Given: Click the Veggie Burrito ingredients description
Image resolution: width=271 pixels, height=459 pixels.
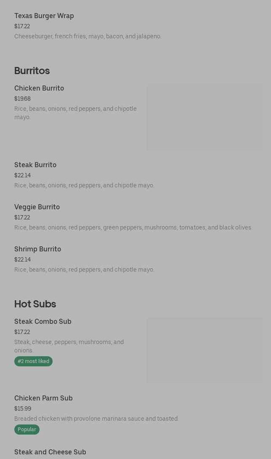Looking at the screenshot, I should [x=133, y=227].
